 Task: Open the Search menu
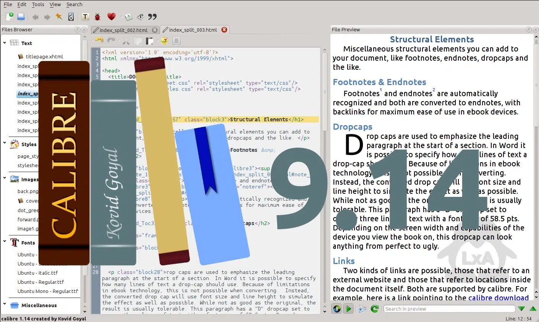tap(74, 5)
